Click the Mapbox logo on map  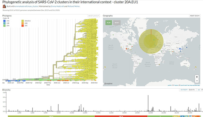pos(108,84)
